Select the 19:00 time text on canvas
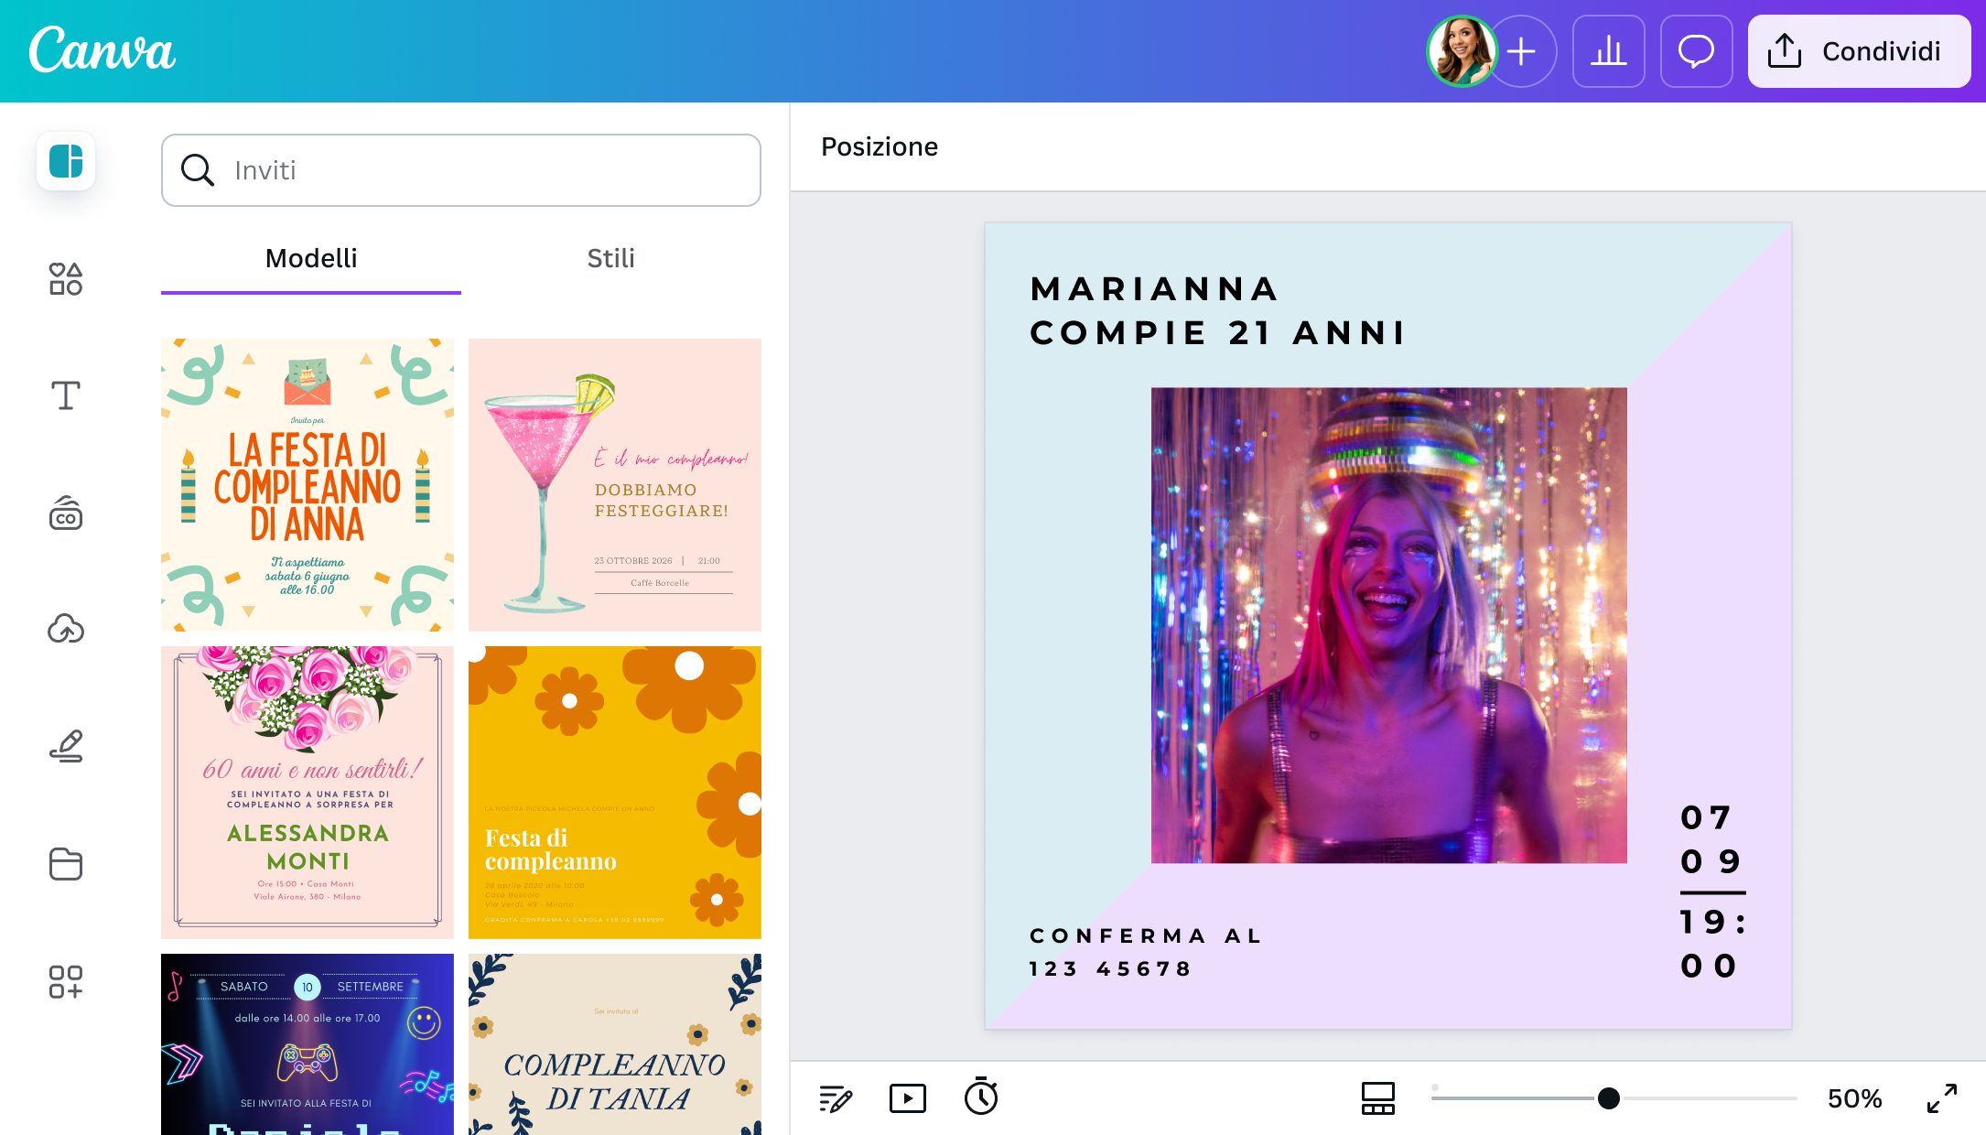This screenshot has height=1135, width=1986. (1712, 944)
